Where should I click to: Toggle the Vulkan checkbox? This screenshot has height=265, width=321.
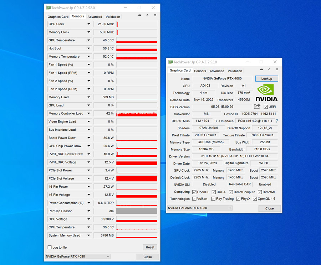pyautogui.click(x=194, y=199)
